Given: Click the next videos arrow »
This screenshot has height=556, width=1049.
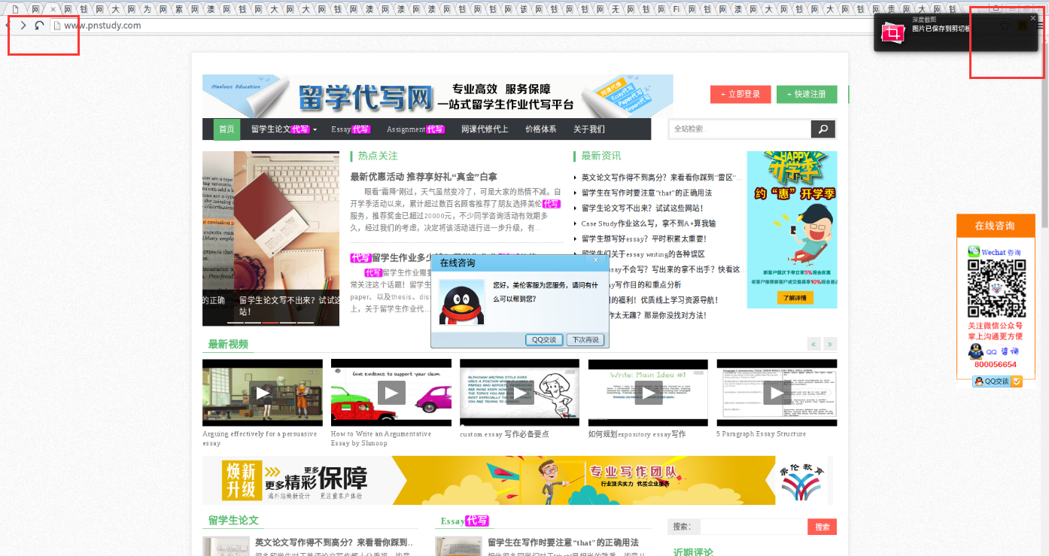Looking at the screenshot, I should tap(830, 344).
